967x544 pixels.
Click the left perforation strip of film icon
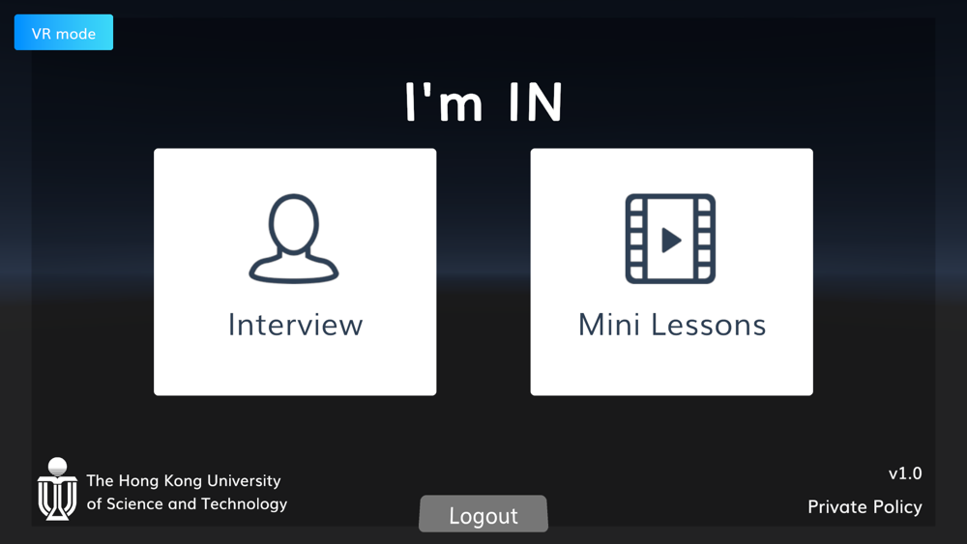636,239
